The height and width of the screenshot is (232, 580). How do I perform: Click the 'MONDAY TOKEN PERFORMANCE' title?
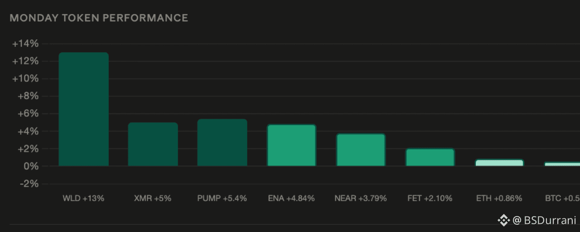[99, 18]
